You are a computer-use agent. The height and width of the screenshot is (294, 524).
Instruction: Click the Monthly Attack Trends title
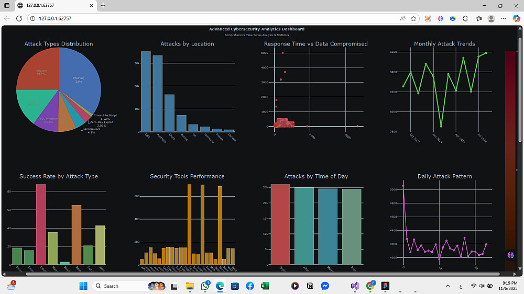click(444, 44)
